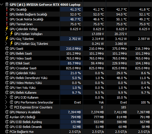Click thermometer icon beside GPU Termal Sınırı
This screenshot has height=134, width=152.
[x=7, y=24]
